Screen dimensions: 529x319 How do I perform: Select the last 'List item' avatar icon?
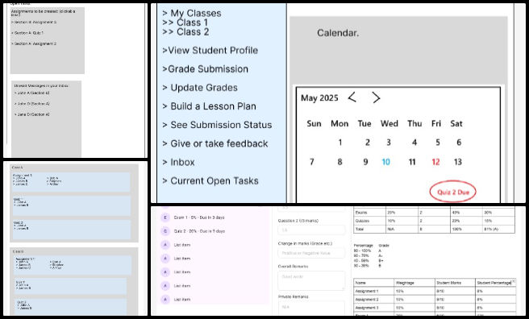165,299
